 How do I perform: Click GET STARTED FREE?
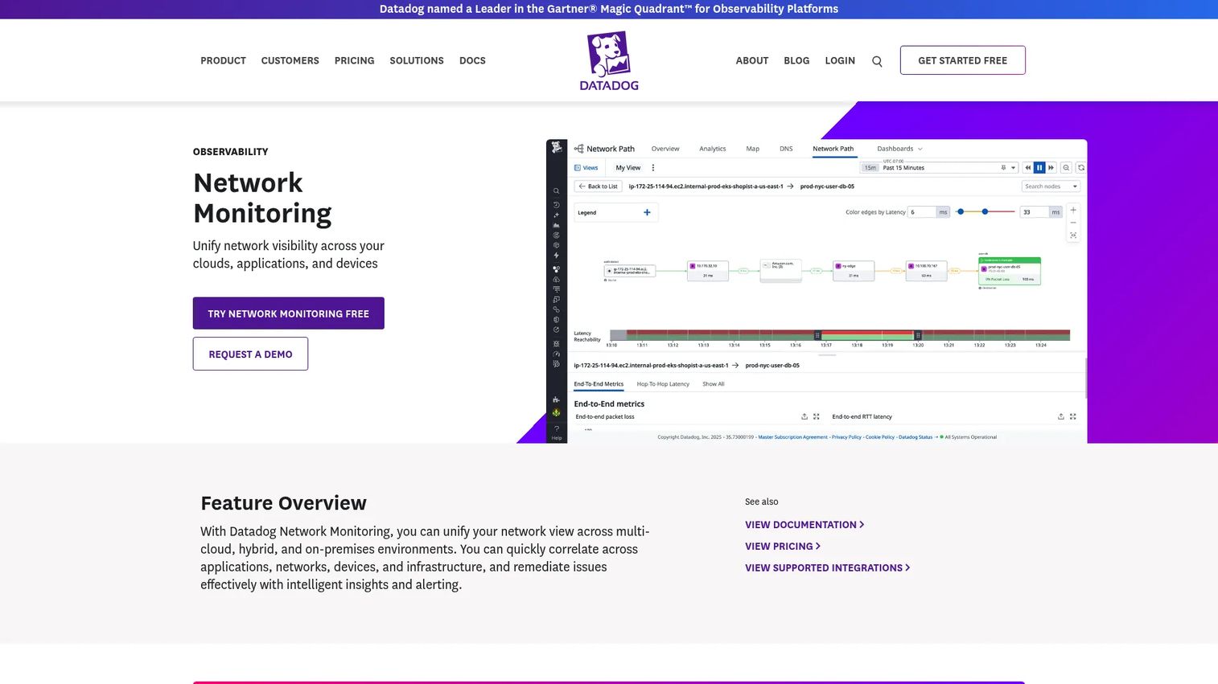[x=962, y=60]
